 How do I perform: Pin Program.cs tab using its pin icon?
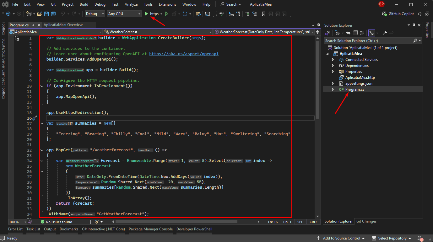click(33, 25)
